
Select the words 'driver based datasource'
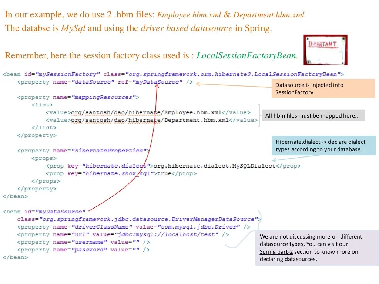[187, 28]
